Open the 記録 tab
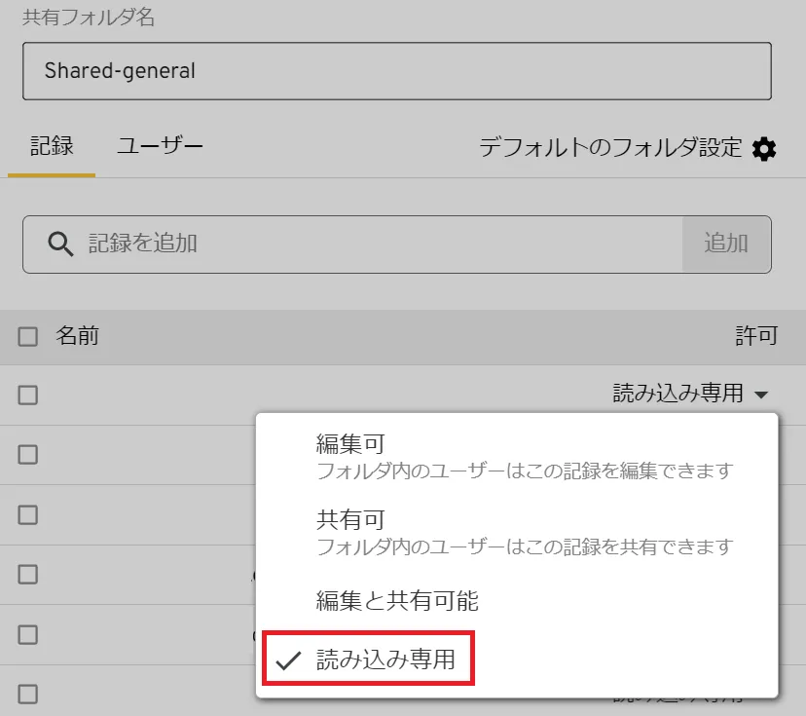806x716 pixels. [x=52, y=147]
